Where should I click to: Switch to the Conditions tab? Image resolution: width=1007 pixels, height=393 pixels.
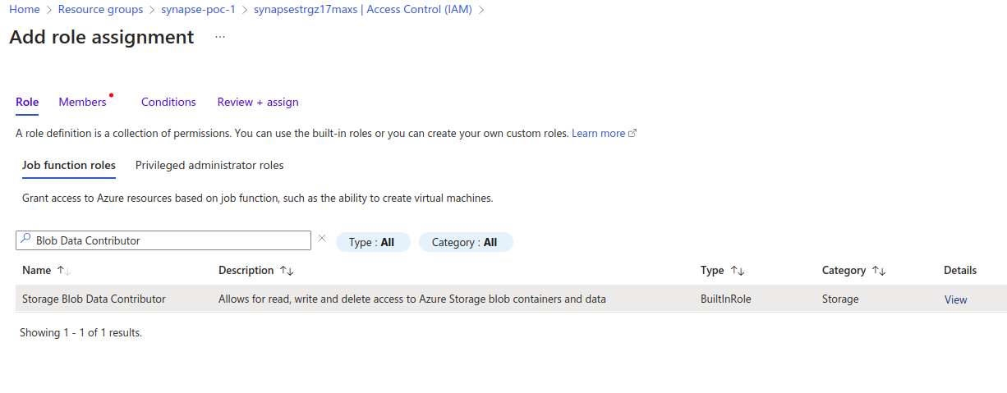(x=168, y=103)
